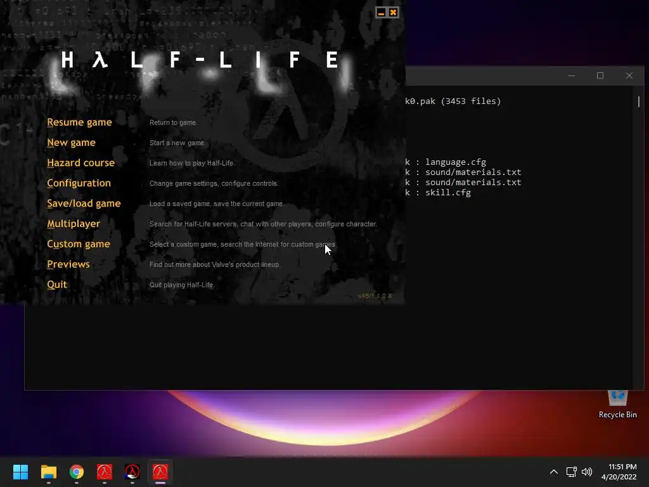This screenshot has height=487, width=649.
Task: Click console text 'k0.pak (3453 files)'
Action: pyautogui.click(x=453, y=101)
